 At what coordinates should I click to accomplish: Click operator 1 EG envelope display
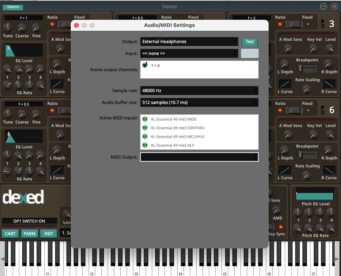[24, 51]
